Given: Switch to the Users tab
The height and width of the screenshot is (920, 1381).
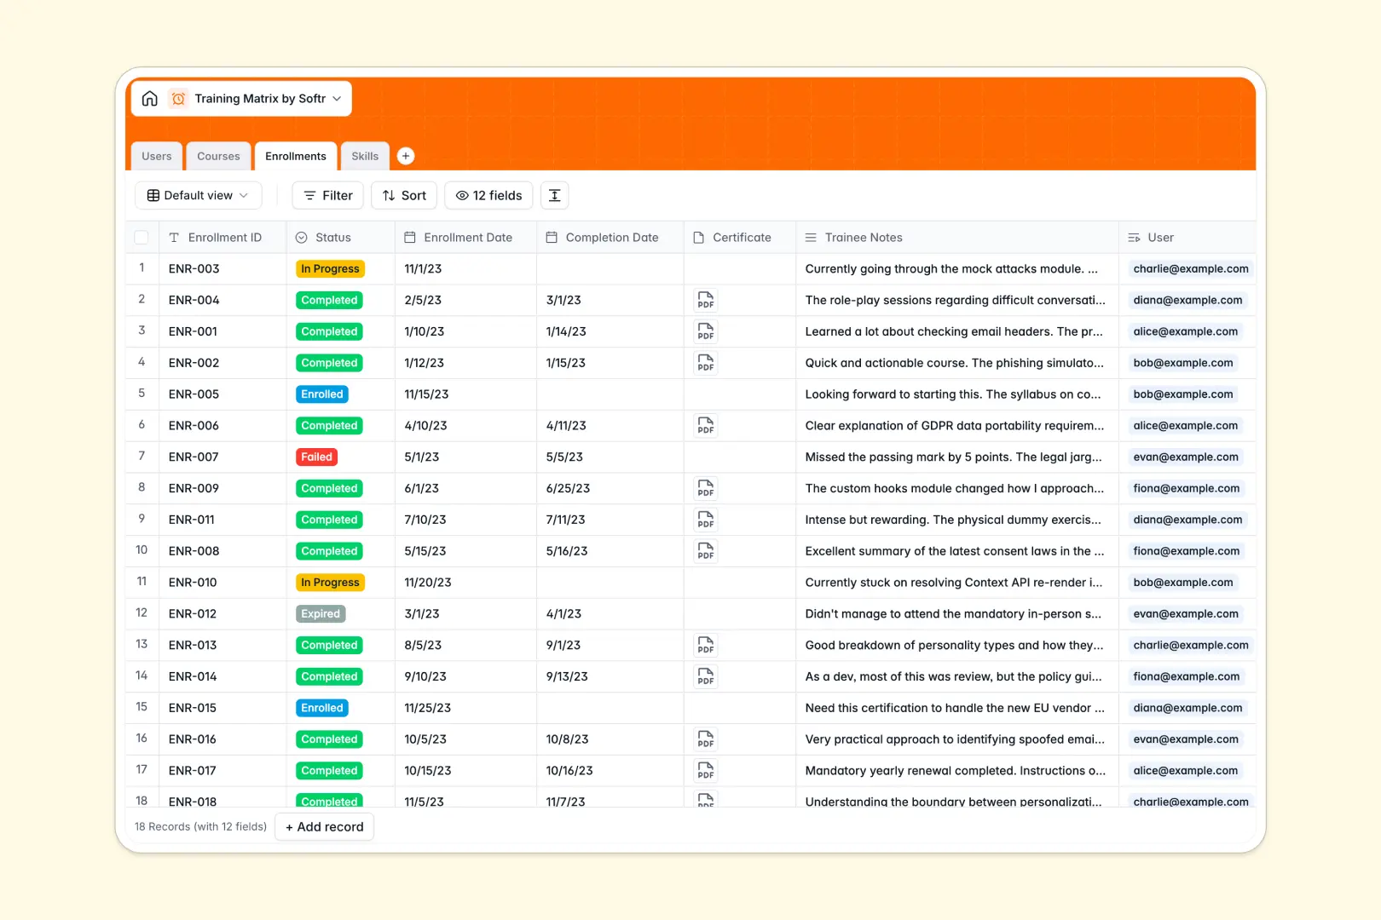Looking at the screenshot, I should tap(156, 156).
